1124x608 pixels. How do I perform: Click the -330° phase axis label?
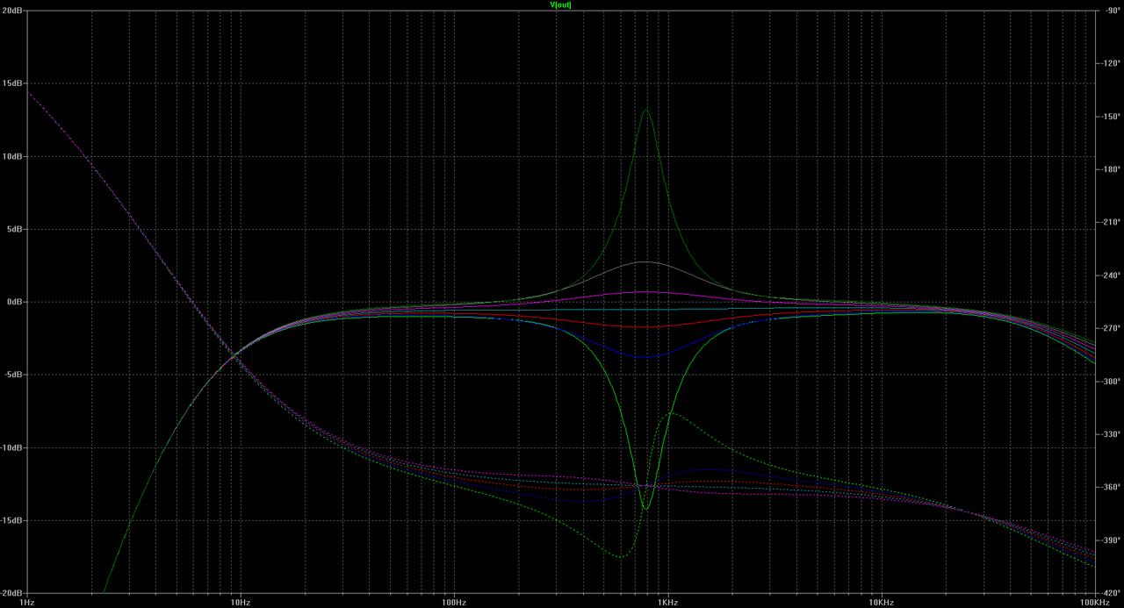click(x=1113, y=434)
